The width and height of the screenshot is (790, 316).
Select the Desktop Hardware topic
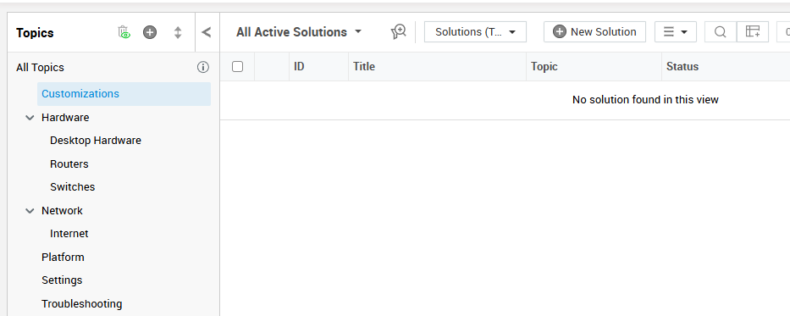click(x=95, y=141)
